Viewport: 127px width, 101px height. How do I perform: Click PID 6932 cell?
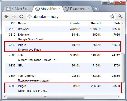pyautogui.click(x=12, y=65)
